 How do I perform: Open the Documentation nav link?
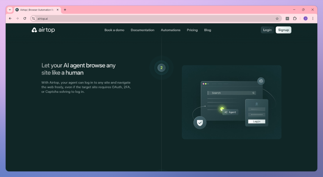(142, 30)
